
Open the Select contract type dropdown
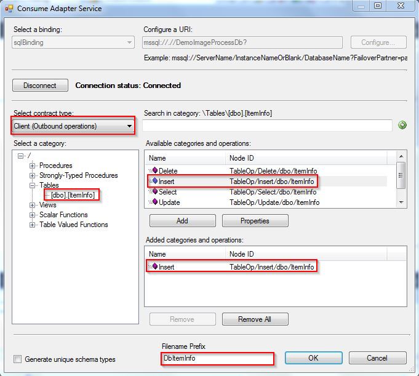73,126
